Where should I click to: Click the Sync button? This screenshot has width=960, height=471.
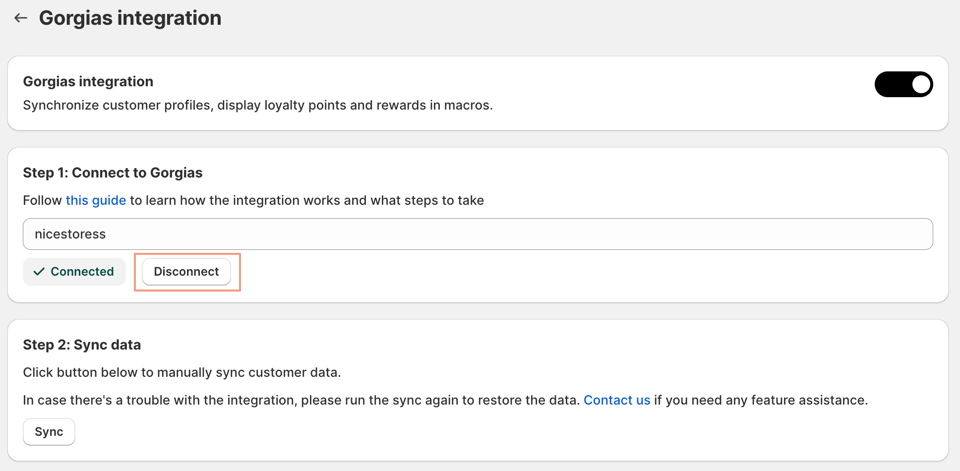[49, 432]
